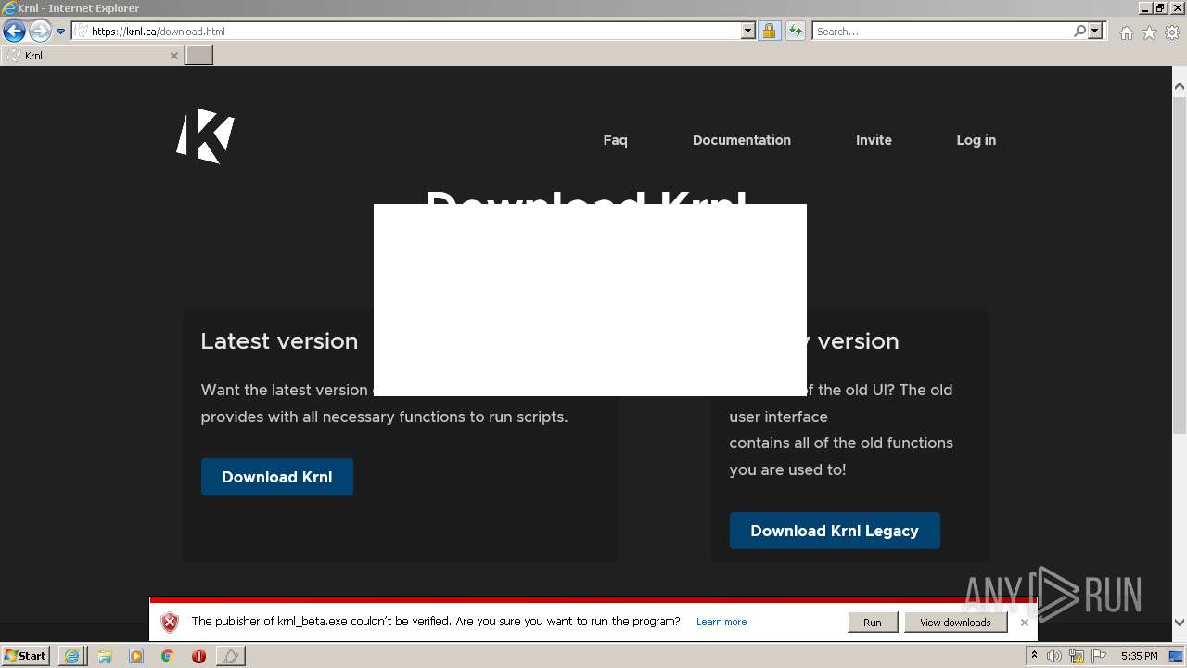Click the Latest version heading
Image resolution: width=1187 pixels, height=668 pixels.
[x=279, y=341]
